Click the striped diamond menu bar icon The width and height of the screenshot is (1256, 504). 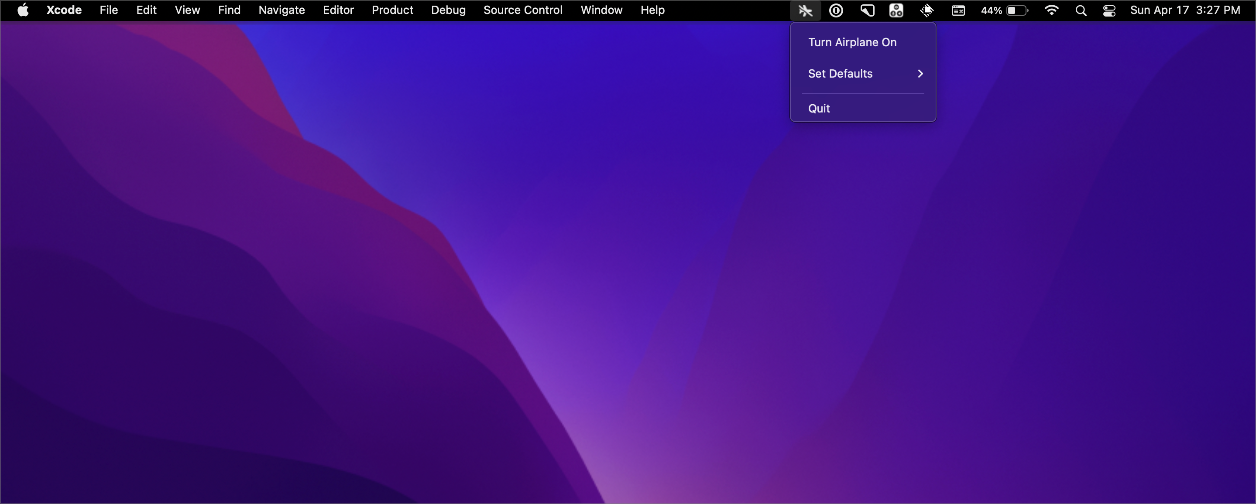click(927, 10)
